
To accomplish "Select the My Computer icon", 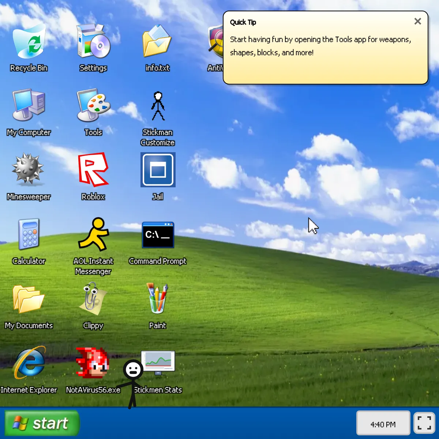I will pos(29,105).
